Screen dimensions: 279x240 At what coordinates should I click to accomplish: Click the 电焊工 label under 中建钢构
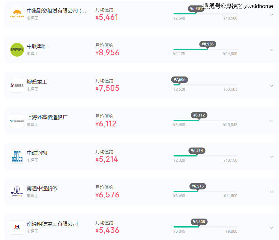pos(32,160)
